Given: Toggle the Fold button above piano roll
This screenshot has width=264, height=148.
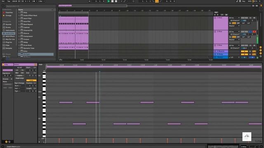Looking at the screenshot, I should (x=40, y=65).
